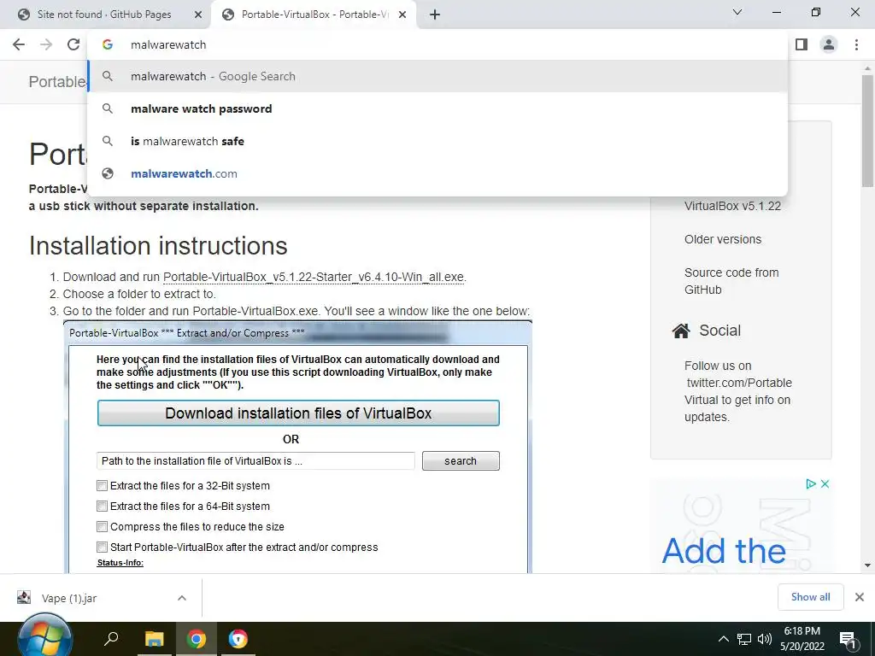Image resolution: width=875 pixels, height=656 pixels.
Task: Check Start Portable-VirtualBox after the extract
Action: point(103,548)
